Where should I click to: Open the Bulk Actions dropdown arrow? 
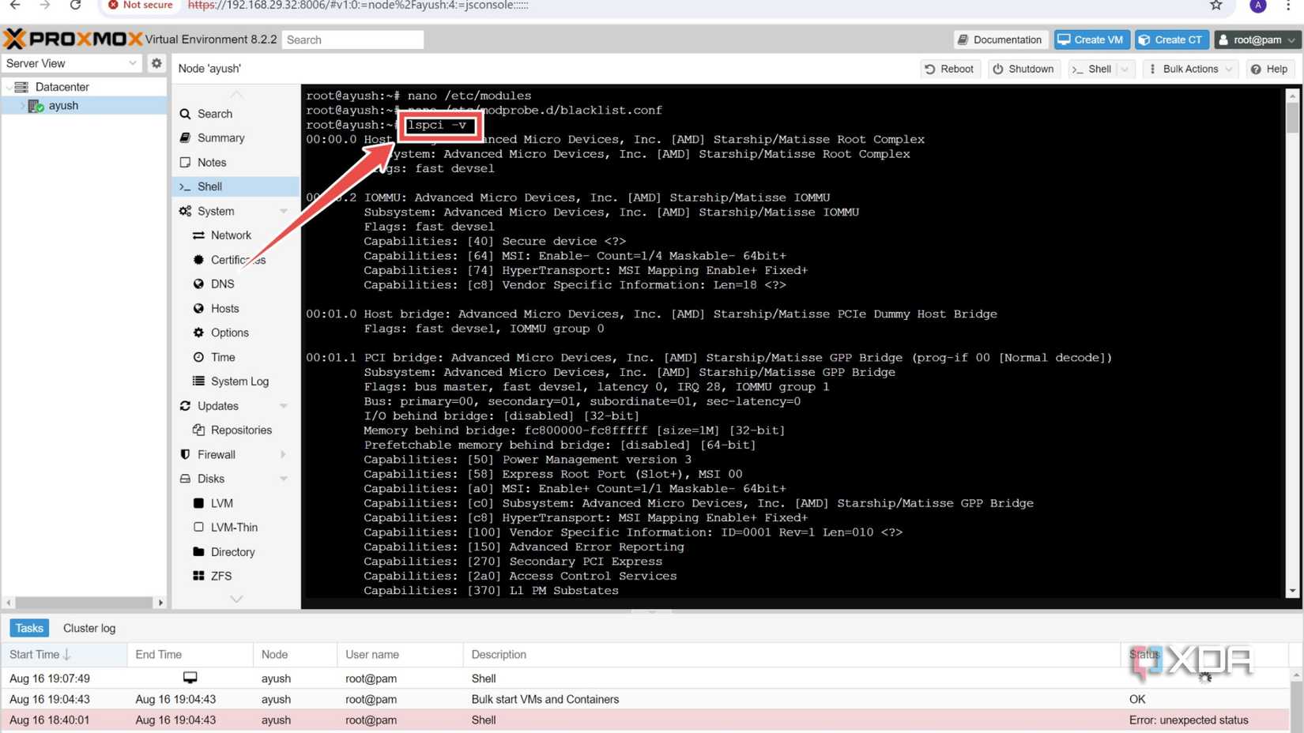pos(1228,69)
